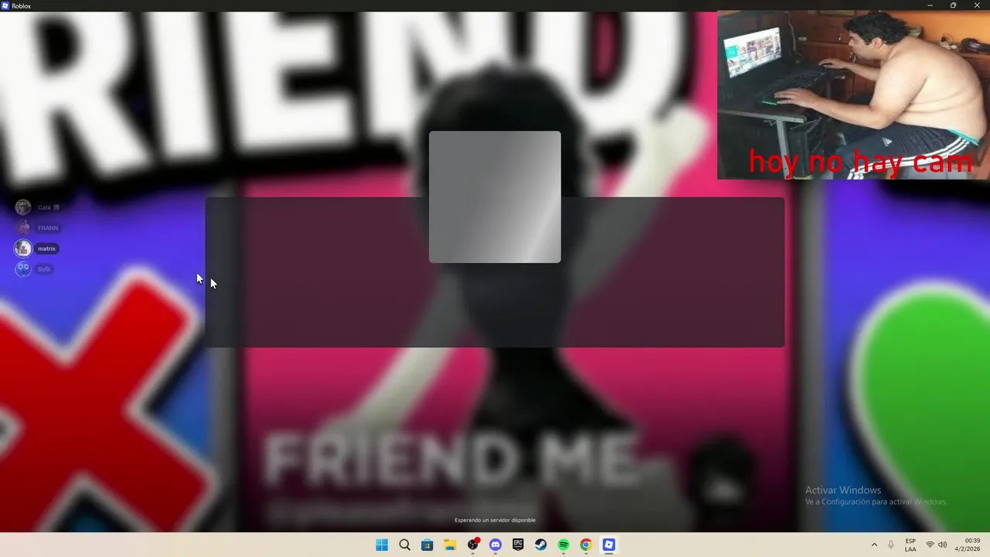
Task: Open Google Chrome from the taskbar
Action: (x=586, y=545)
